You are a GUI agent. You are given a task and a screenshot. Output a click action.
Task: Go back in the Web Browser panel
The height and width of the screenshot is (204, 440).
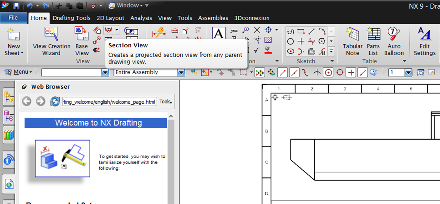27,101
